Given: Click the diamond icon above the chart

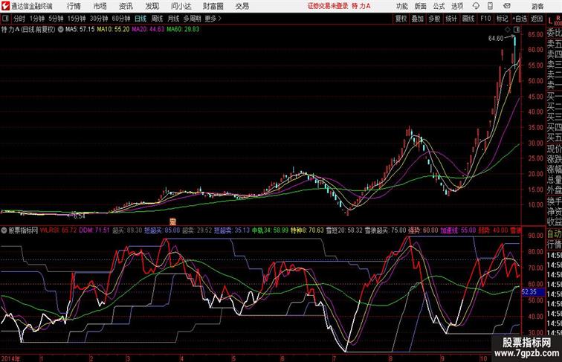Looking at the screenshot, I should (x=508, y=30).
